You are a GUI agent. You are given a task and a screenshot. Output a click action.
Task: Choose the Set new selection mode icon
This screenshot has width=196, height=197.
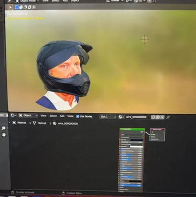(17, 7)
